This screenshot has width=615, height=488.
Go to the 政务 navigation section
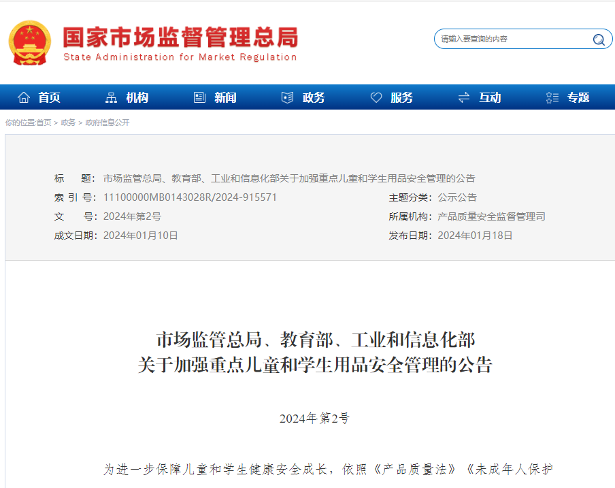point(314,97)
